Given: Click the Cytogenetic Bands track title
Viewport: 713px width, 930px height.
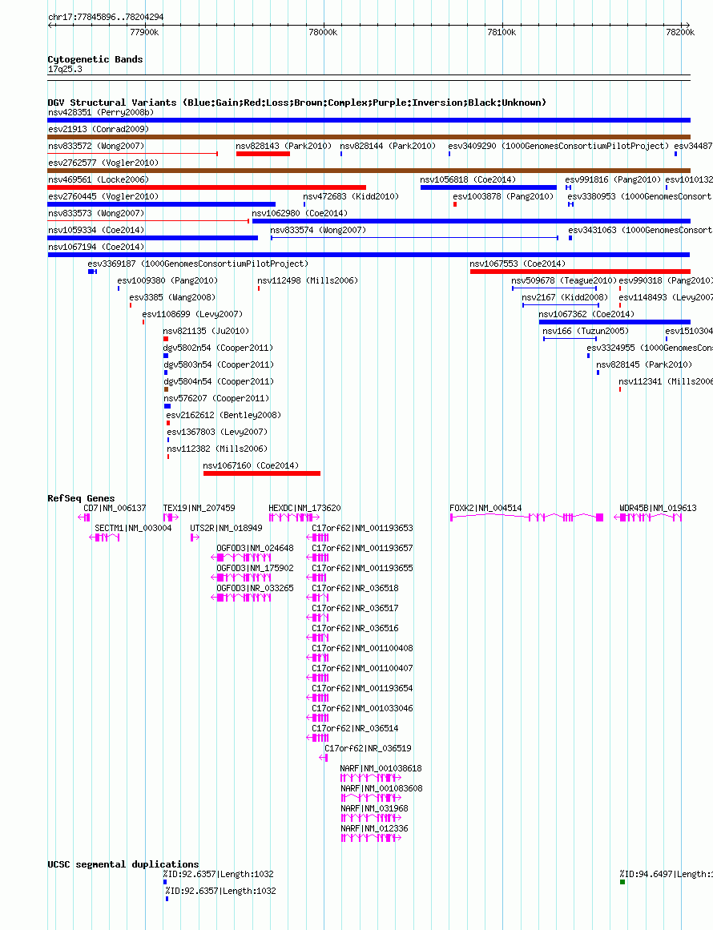Looking at the screenshot, I should click(x=95, y=59).
